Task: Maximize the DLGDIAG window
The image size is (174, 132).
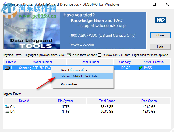Action: 154,4
